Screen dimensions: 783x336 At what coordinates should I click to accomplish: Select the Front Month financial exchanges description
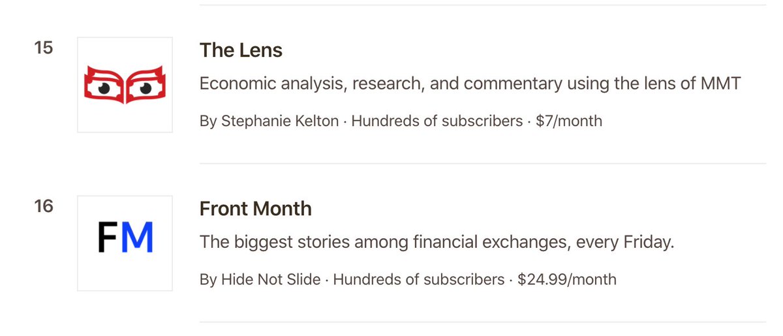[x=436, y=243]
